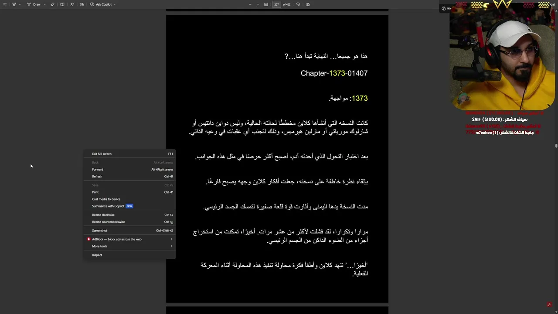Click the Translate icon
The height and width of the screenshot is (314, 558).
point(82,4)
